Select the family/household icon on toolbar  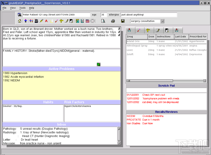coord(31,21)
